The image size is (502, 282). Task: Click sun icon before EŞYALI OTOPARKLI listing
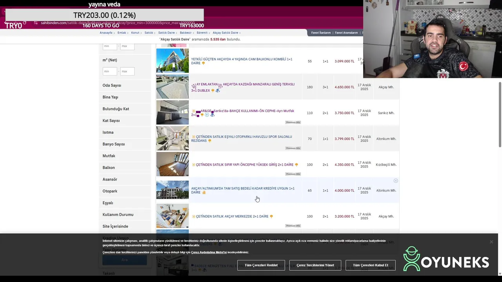[193, 137]
